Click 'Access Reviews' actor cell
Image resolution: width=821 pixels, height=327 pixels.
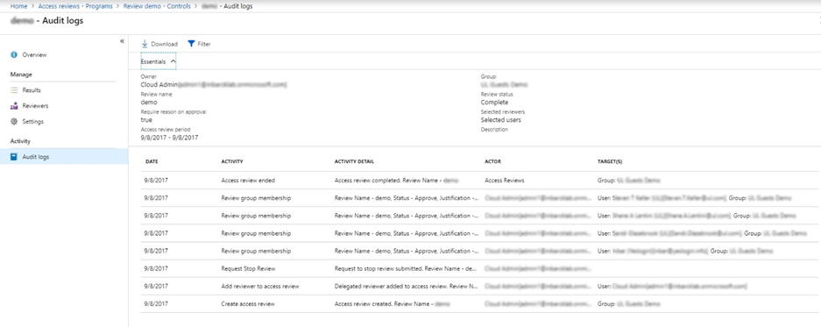[504, 181]
